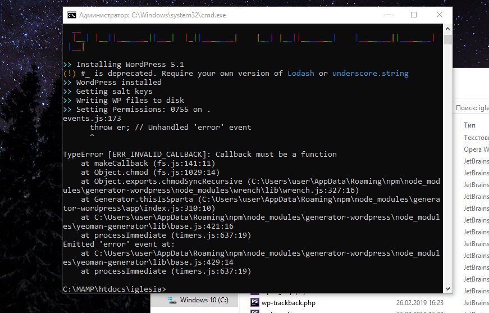489x313 pixels.
Task: Click the C:\MAMP\htdocs\iglesia prompt line
Action: click(x=115, y=289)
